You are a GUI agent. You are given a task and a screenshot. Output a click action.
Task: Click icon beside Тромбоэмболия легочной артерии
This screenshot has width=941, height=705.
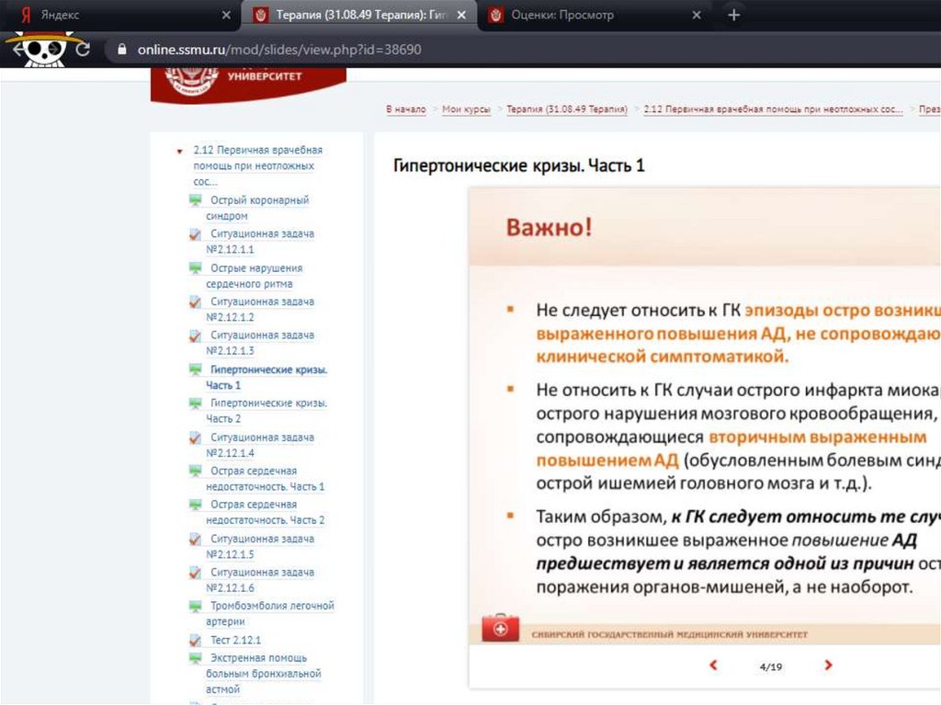195,606
